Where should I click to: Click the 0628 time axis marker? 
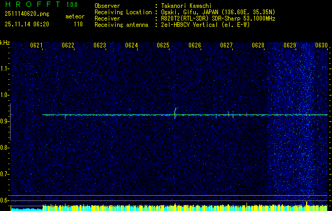pyautogui.click(x=258, y=45)
